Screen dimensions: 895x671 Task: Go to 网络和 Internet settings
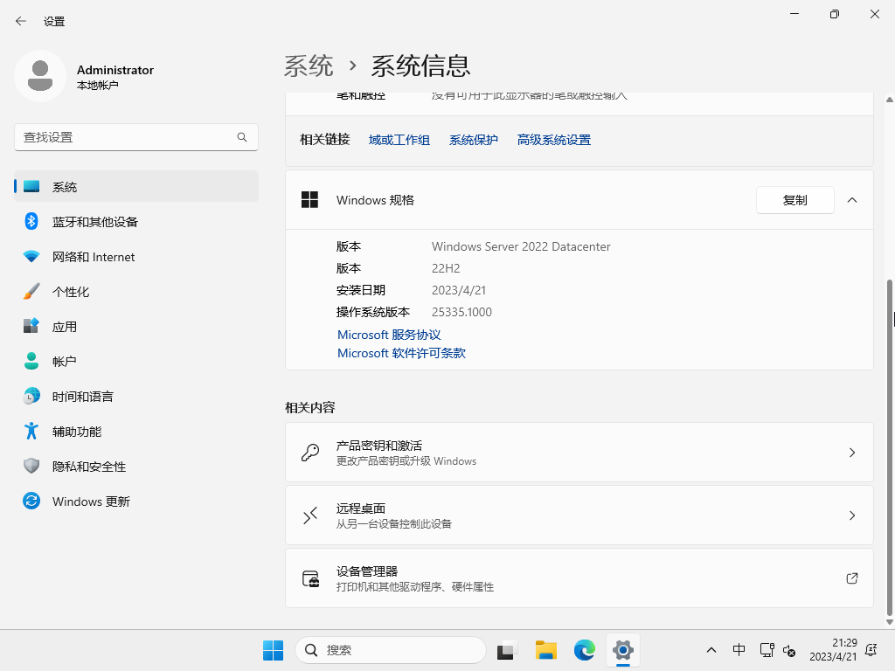coord(136,257)
